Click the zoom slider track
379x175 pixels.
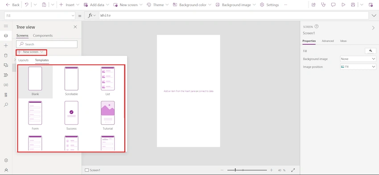coord(247,170)
